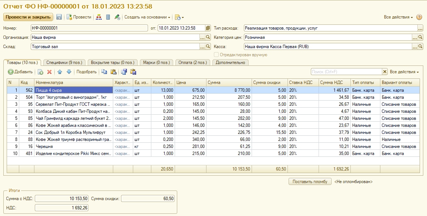The height and width of the screenshot is (216, 427).
Task: Click the code cell 481
Action: (x=26, y=153)
